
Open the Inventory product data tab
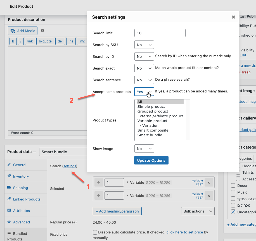coord(21,176)
